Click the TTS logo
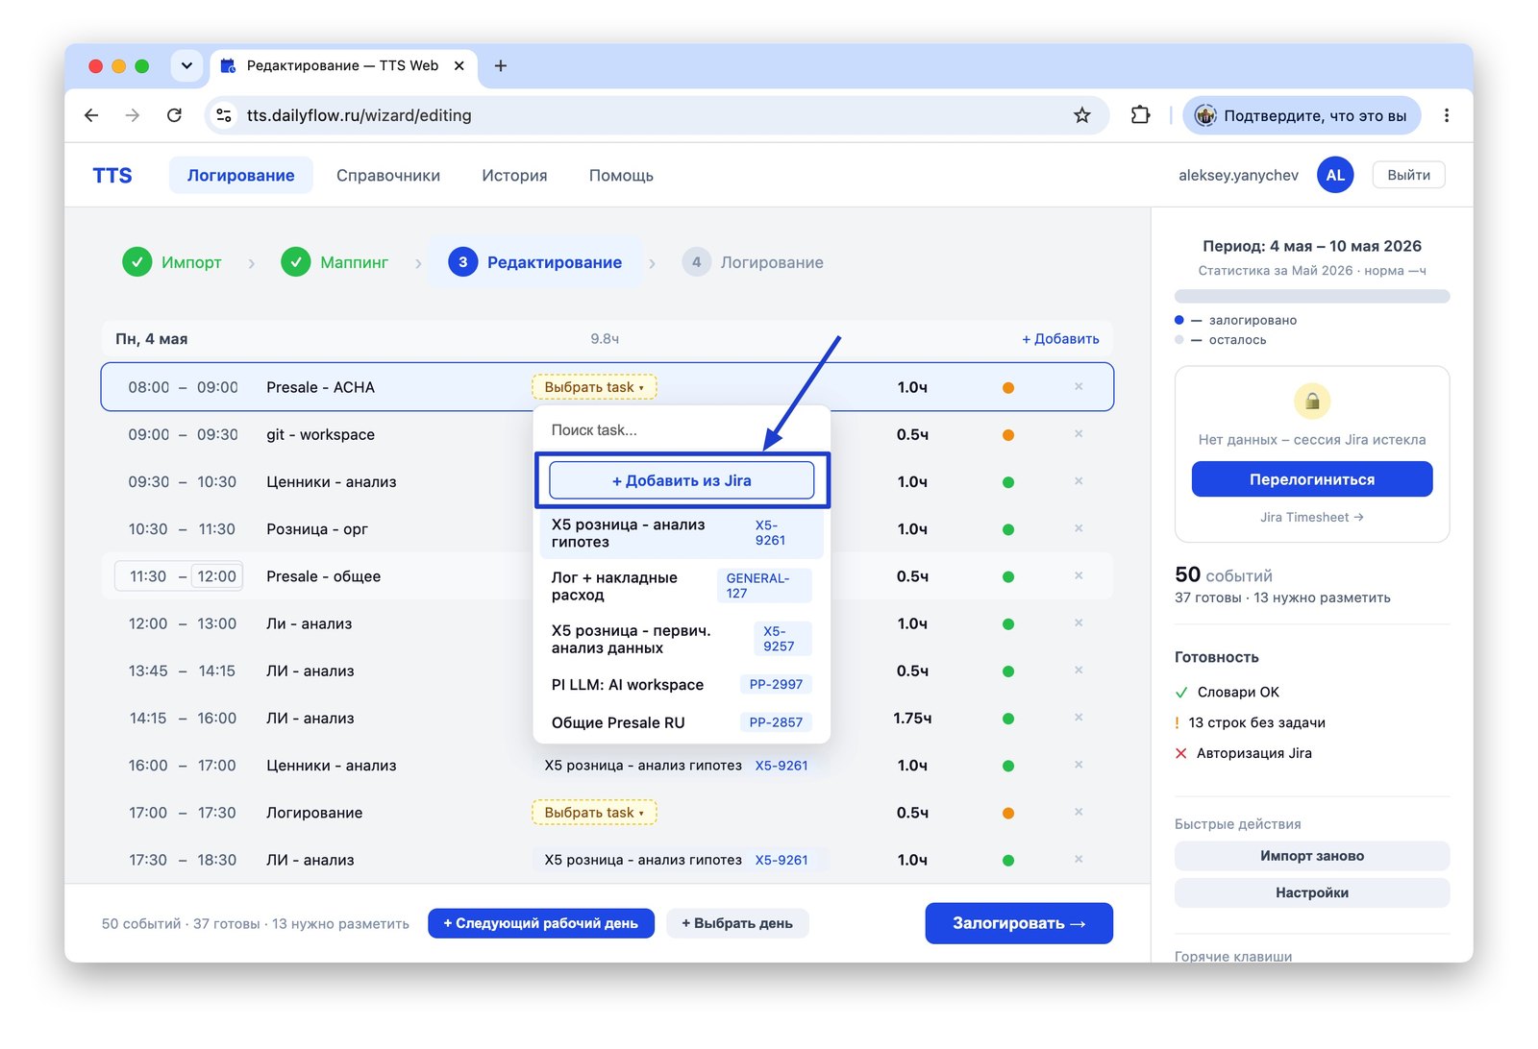This screenshot has height=1049, width=1538. click(x=112, y=176)
